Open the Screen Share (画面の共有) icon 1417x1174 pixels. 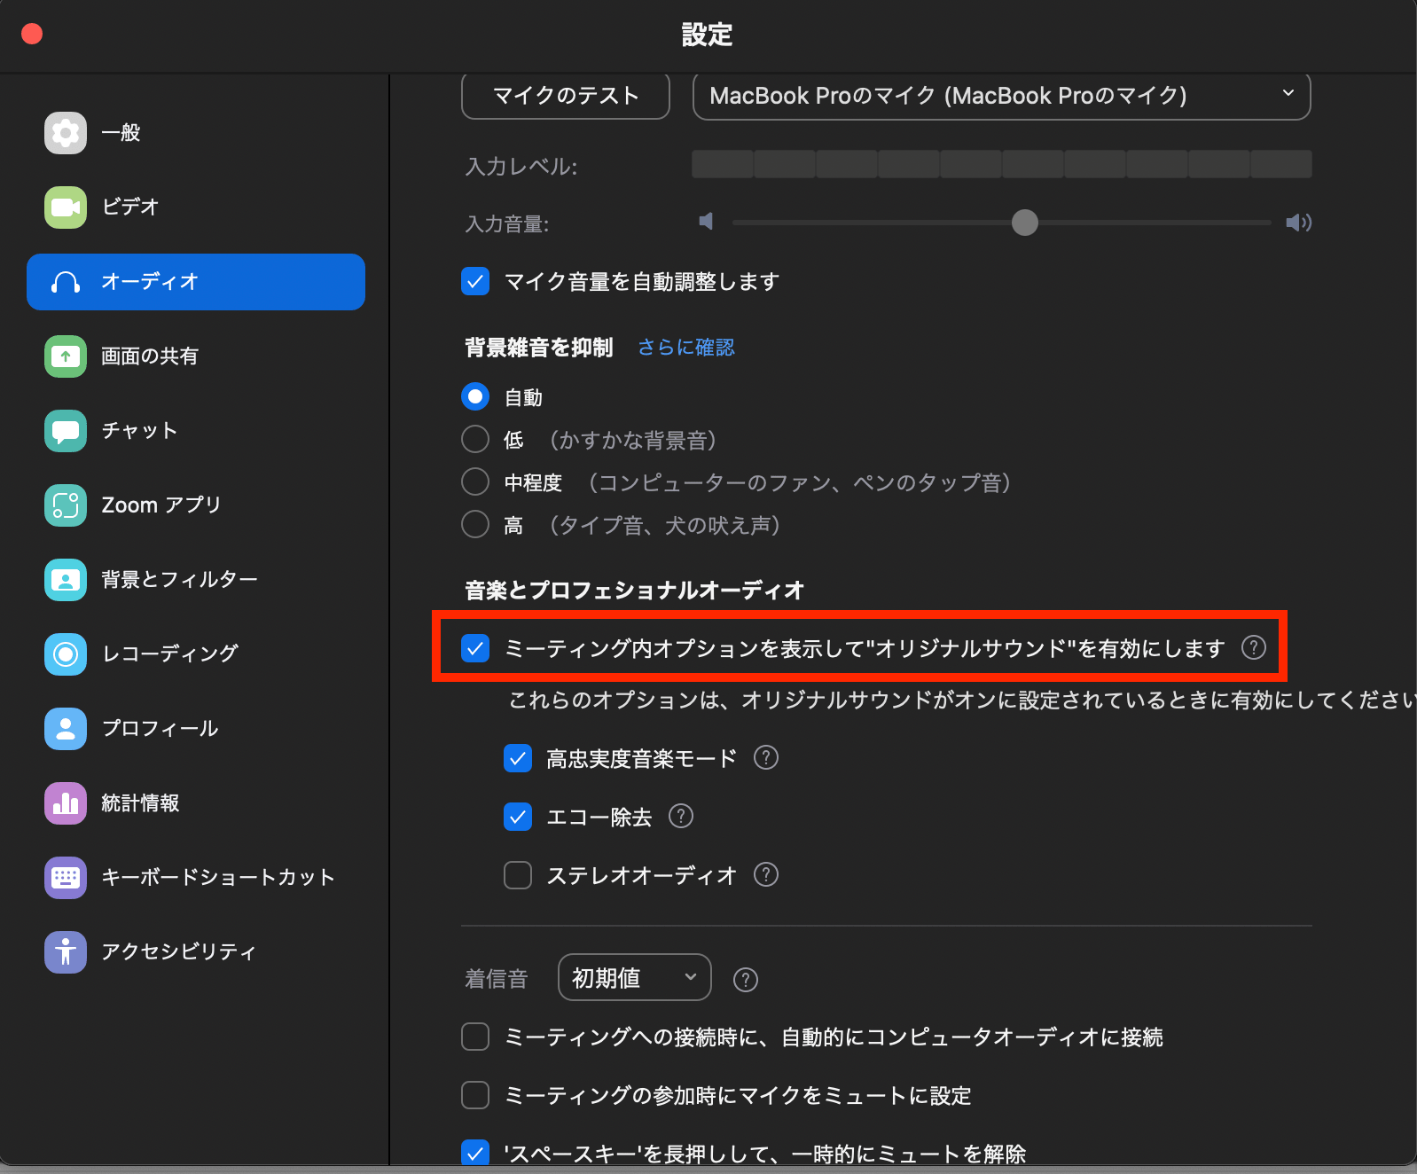(x=66, y=356)
